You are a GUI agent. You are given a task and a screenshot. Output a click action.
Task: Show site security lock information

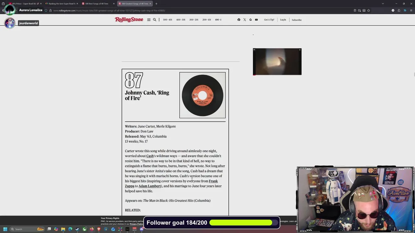coord(50,10)
